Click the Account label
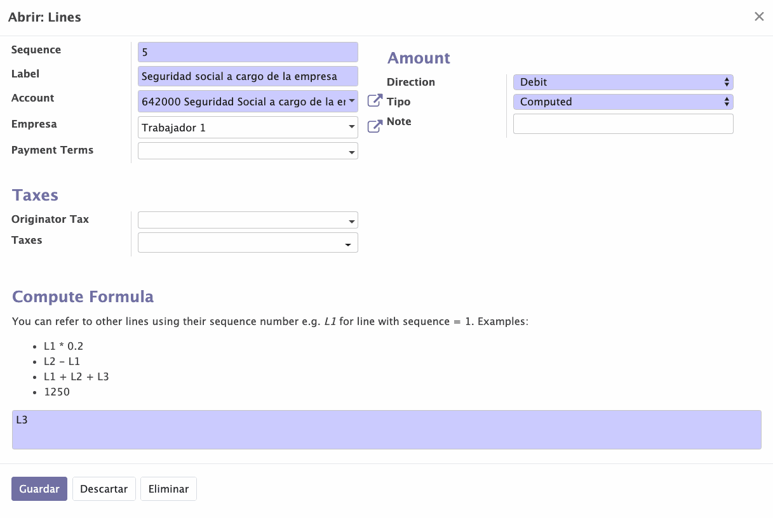773x518 pixels. coord(33,98)
